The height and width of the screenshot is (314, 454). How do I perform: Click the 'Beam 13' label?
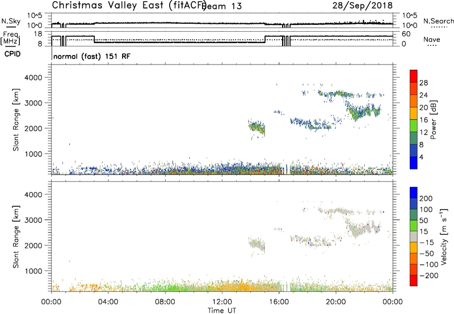click(x=222, y=6)
